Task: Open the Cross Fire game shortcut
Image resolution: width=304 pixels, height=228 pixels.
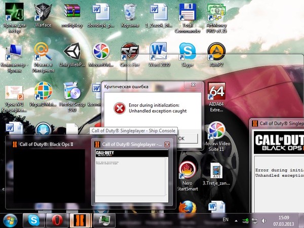Action: click(130, 52)
